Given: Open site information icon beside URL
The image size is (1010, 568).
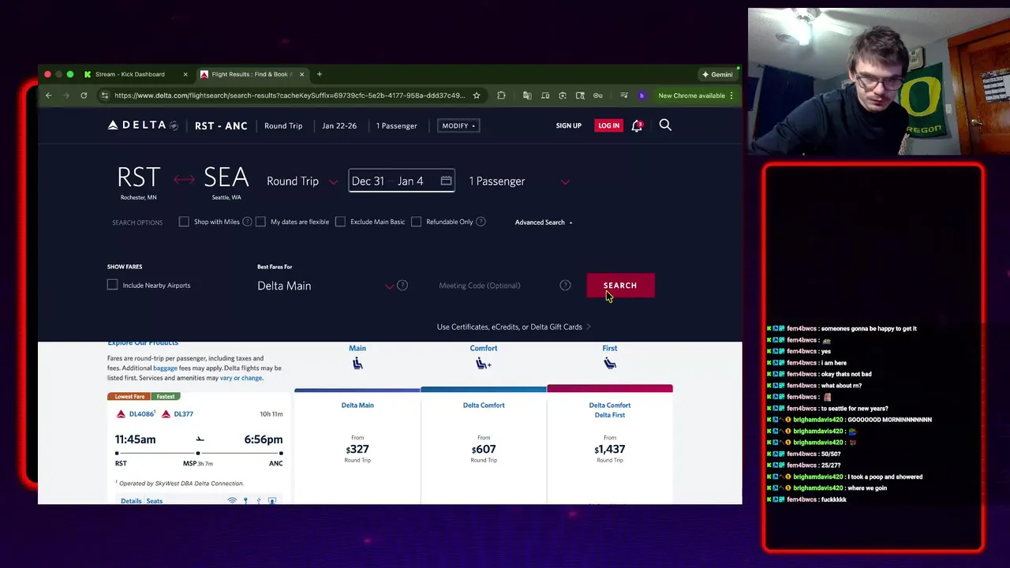Looking at the screenshot, I should 104,95.
